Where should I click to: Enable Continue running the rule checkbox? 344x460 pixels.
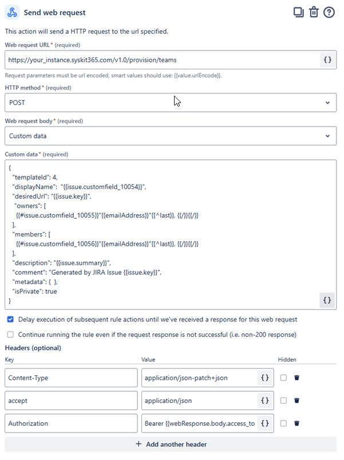[10, 334]
